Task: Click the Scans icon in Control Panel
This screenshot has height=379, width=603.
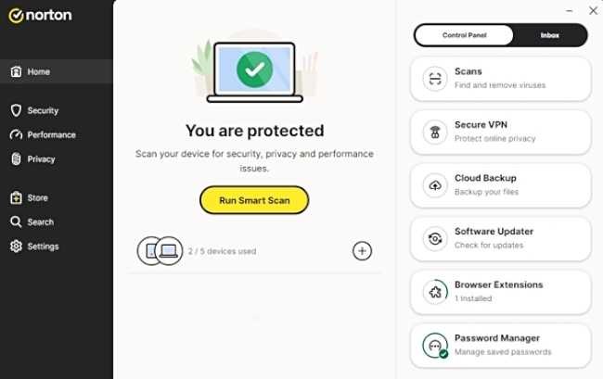Action: click(x=434, y=79)
